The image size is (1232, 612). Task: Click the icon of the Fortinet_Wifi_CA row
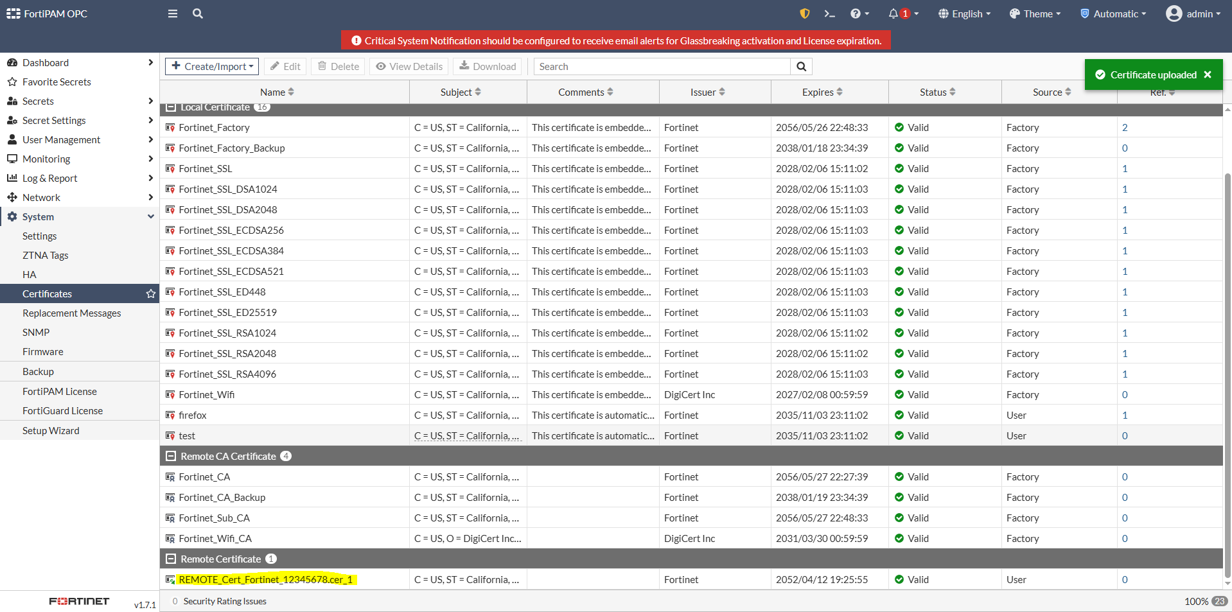click(x=170, y=538)
